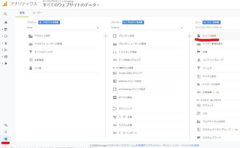The width and height of the screenshot is (240, 148).
Task: Click circle arrow between account and property columns
Action: point(106,36)
